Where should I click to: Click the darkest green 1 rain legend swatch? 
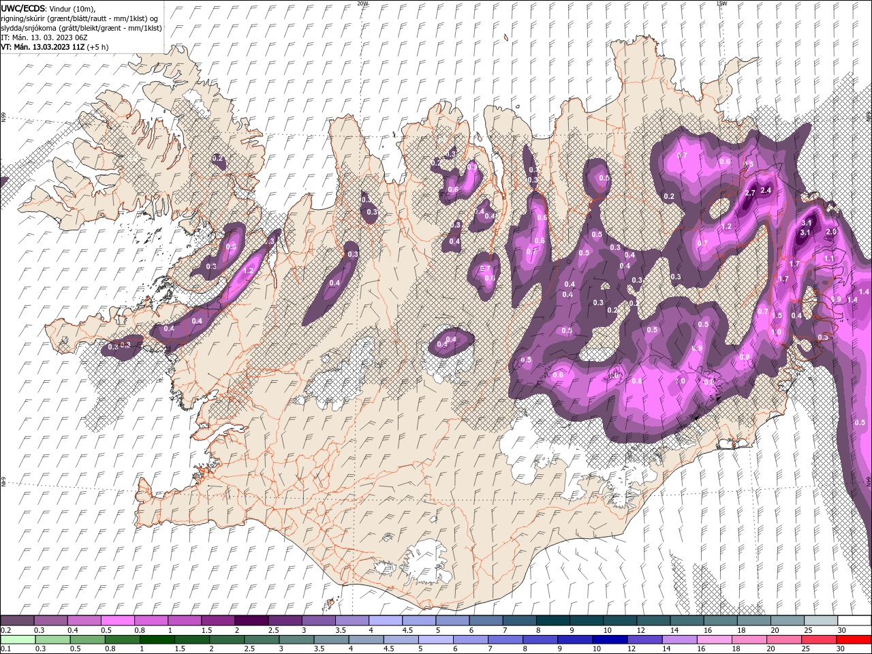(157, 640)
